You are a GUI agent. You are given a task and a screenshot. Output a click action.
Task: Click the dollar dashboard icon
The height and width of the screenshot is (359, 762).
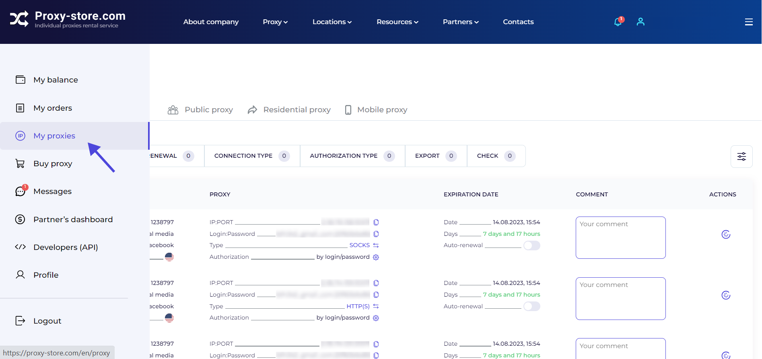20,219
